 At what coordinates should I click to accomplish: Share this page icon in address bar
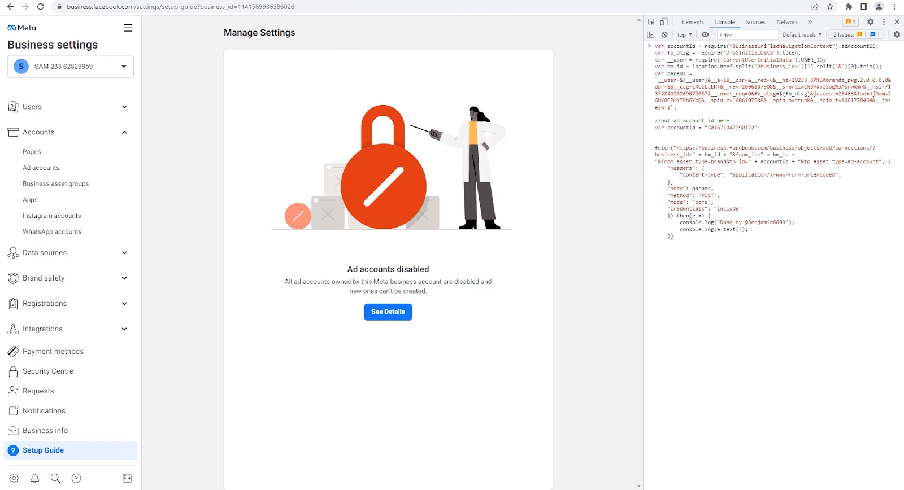tap(815, 7)
